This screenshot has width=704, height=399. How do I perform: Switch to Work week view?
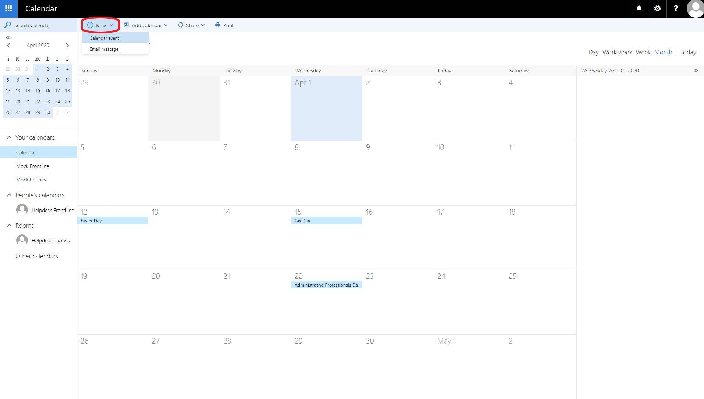[617, 52]
